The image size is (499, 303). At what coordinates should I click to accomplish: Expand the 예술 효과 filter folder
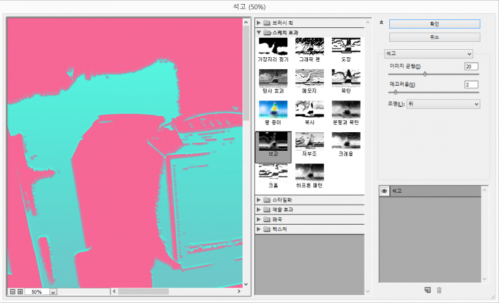[x=259, y=209]
